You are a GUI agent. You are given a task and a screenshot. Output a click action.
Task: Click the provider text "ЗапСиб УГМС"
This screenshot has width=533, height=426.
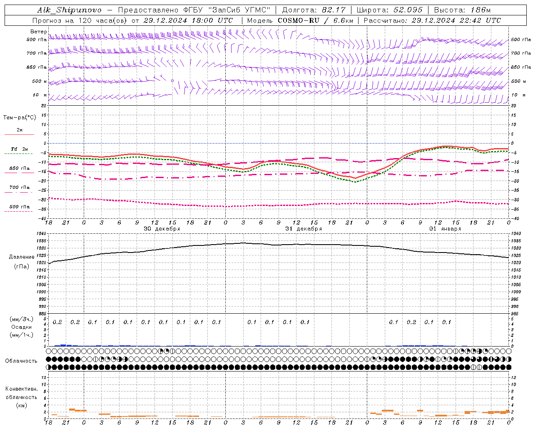(x=240, y=10)
